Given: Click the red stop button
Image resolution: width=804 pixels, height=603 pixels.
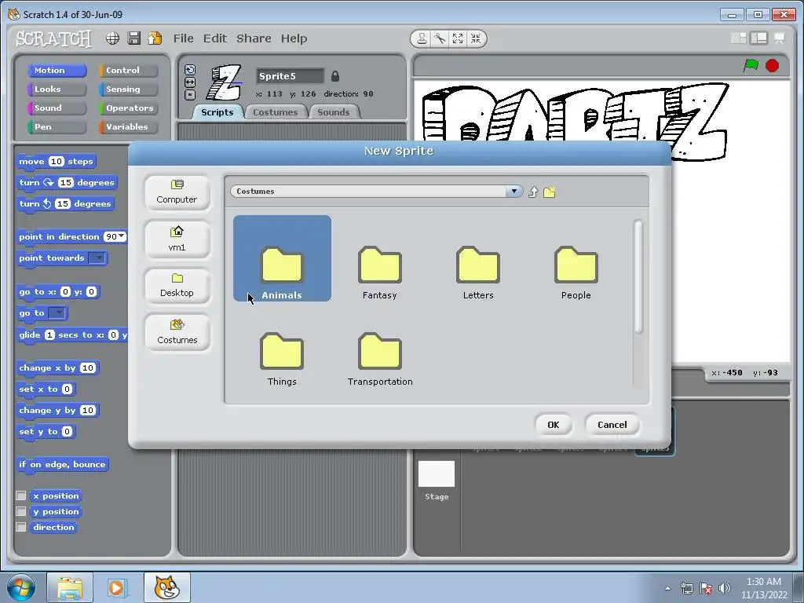Looking at the screenshot, I should click(773, 66).
